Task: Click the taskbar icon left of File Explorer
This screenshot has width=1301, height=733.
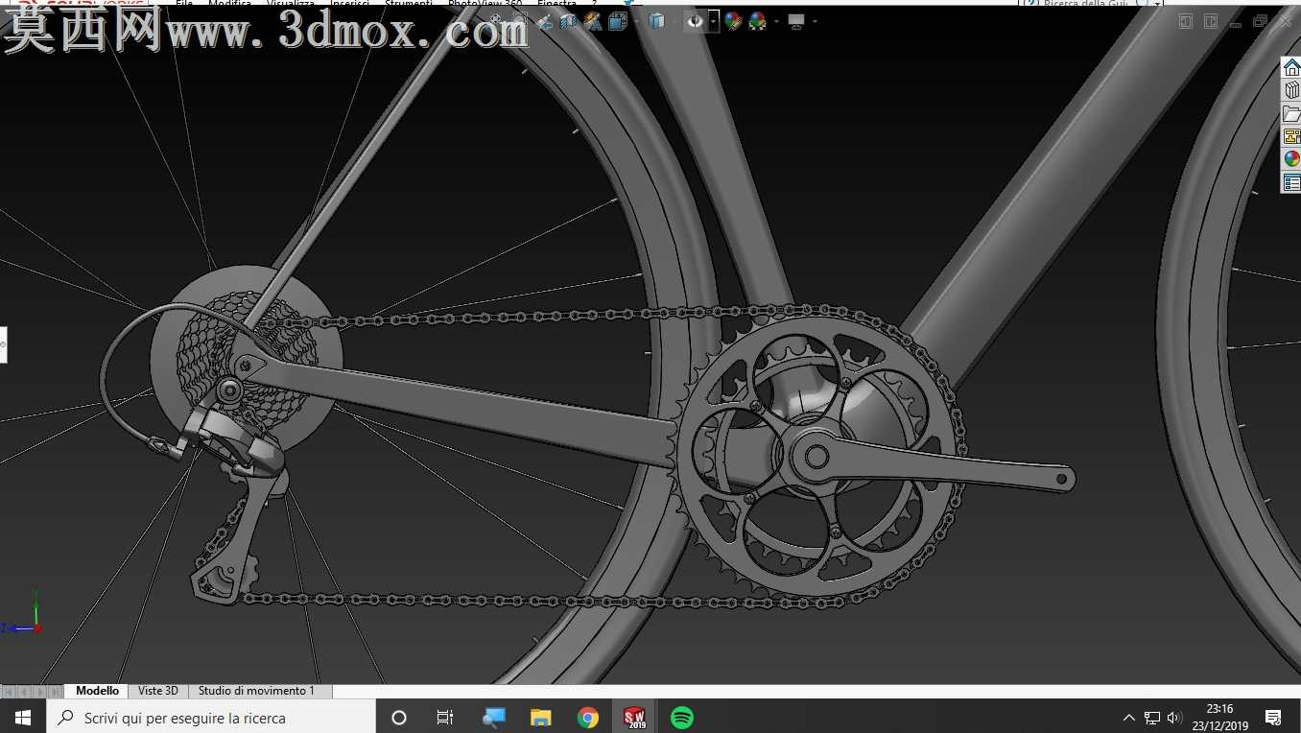Action: (x=493, y=718)
